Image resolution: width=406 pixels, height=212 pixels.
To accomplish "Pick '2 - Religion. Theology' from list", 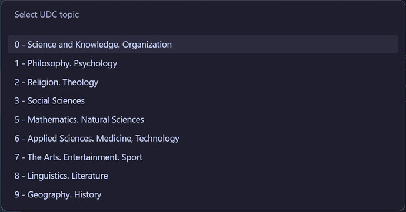I will click(x=203, y=82).
